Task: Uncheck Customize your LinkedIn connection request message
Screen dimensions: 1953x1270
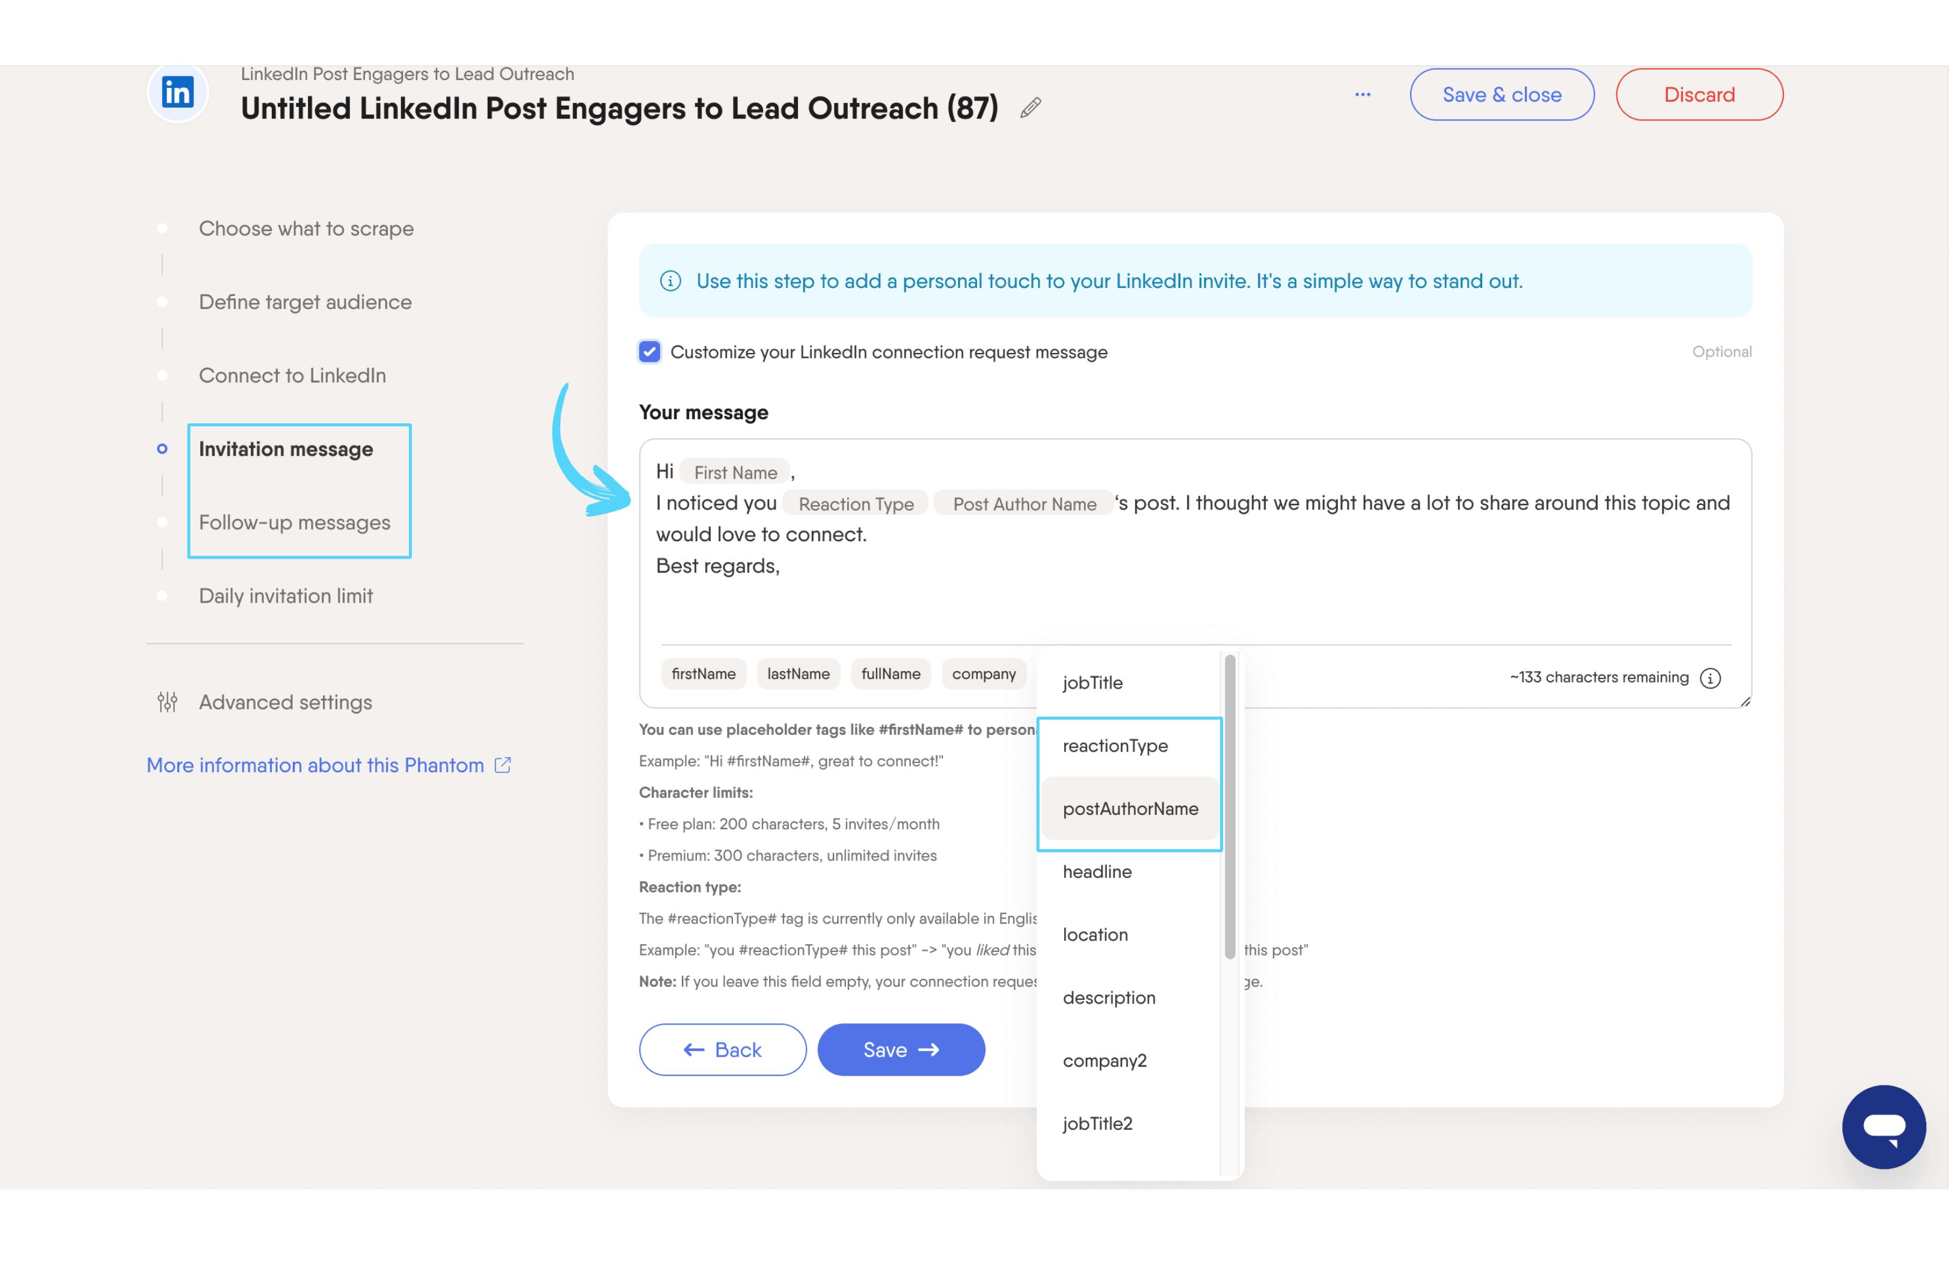Action: click(650, 352)
